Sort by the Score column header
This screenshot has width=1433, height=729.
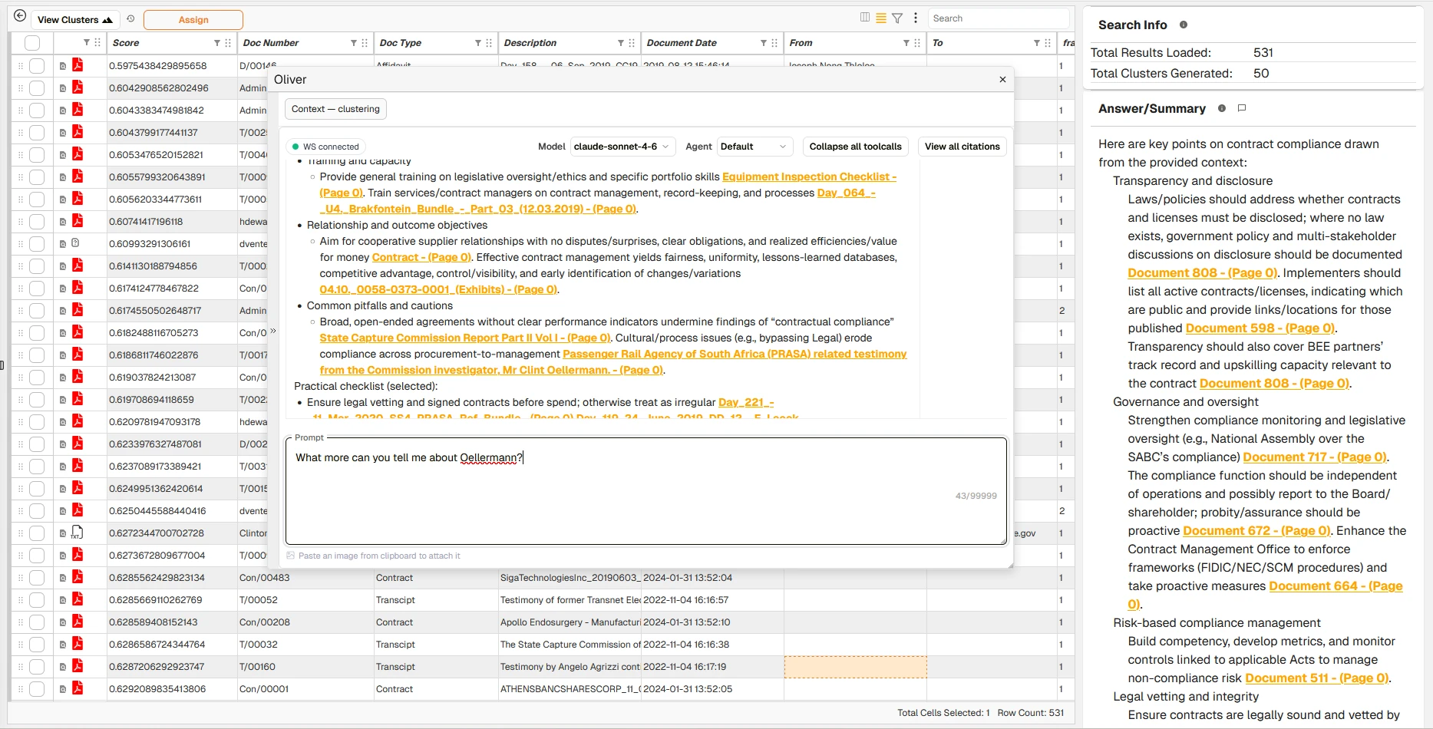pos(126,43)
